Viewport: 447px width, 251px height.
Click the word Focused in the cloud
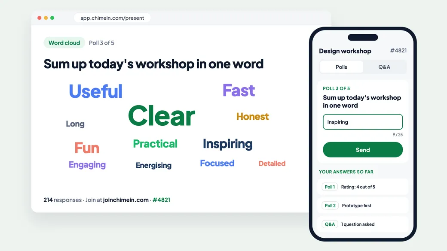(217, 163)
